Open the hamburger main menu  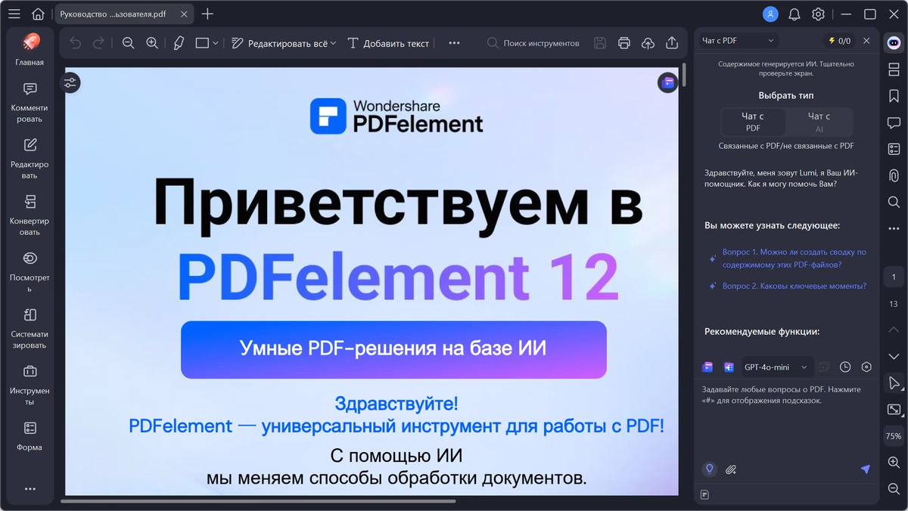14,14
